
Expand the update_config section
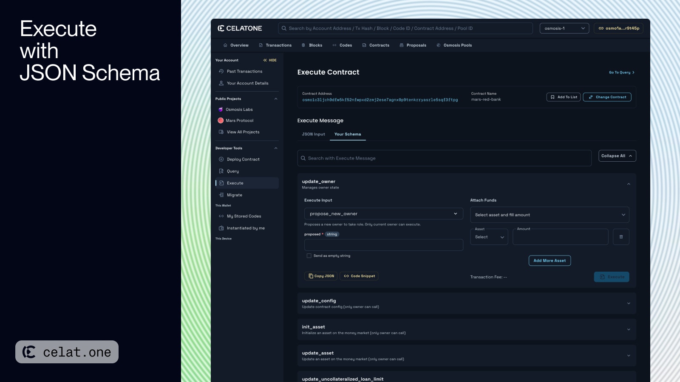coord(629,303)
